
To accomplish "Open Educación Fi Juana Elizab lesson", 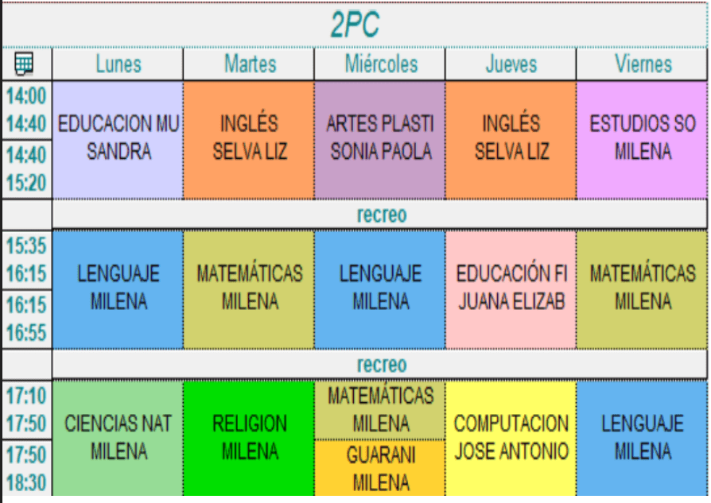I will (x=511, y=289).
